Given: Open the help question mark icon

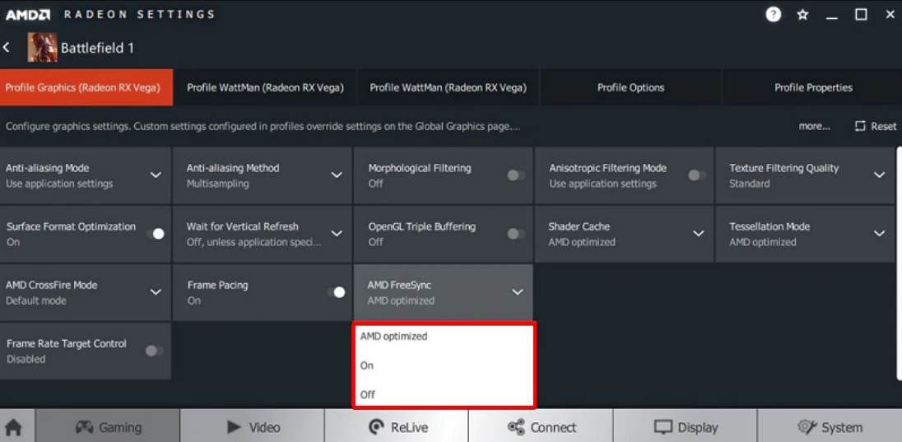Looking at the screenshot, I should tap(773, 14).
